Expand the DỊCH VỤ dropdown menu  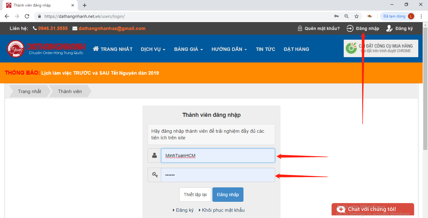coord(153,49)
